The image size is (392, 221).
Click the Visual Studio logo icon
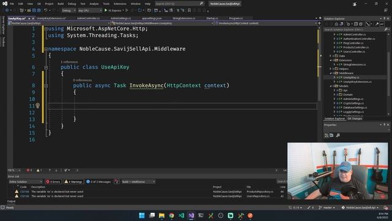tap(4, 4)
